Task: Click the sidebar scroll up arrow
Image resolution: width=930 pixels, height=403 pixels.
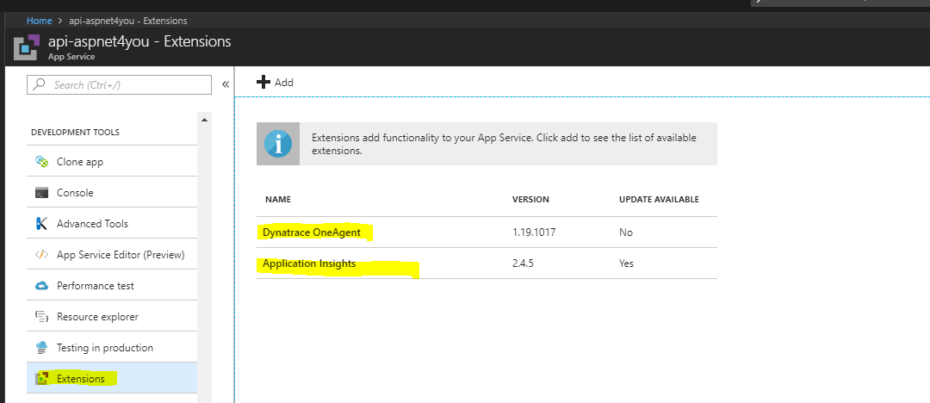Action: coord(205,120)
